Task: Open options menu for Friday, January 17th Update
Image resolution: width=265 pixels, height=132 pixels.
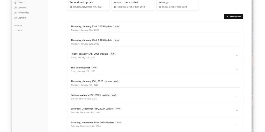Action: (x=237, y=56)
